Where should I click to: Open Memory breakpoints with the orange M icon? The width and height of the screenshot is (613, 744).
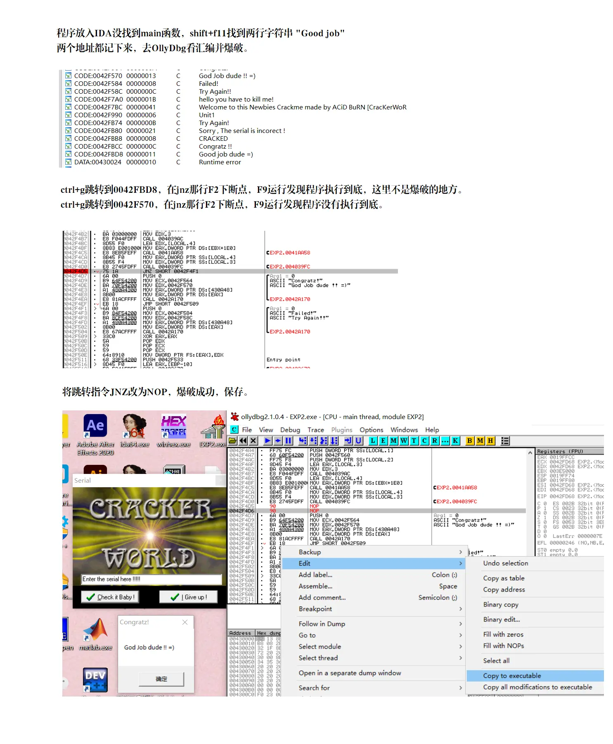(x=480, y=441)
